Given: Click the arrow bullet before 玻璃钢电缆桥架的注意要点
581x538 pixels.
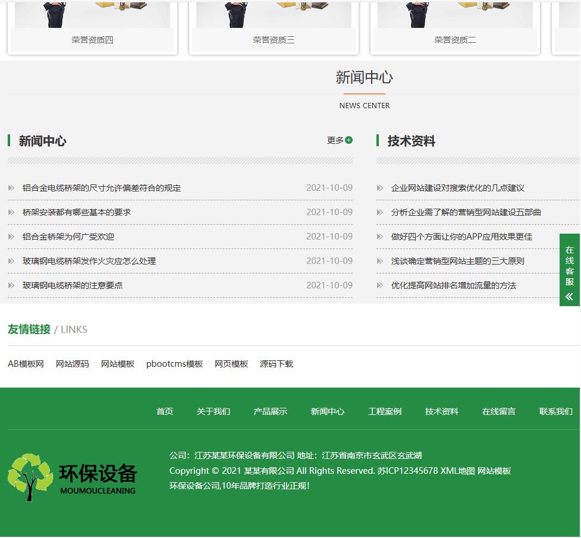Looking at the screenshot, I should tap(11, 285).
